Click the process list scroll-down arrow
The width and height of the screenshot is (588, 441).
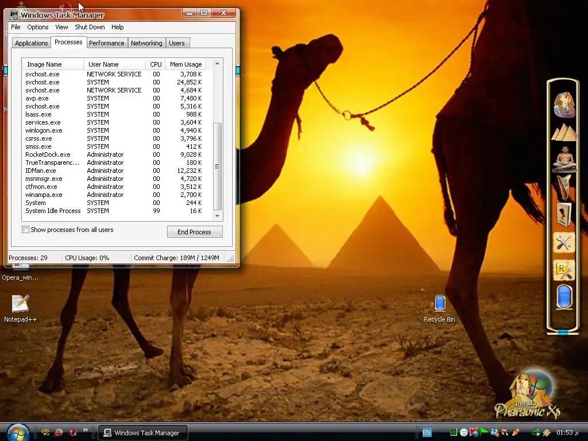coord(217,216)
